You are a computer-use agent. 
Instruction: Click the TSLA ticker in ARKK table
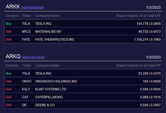click(x=26, y=23)
